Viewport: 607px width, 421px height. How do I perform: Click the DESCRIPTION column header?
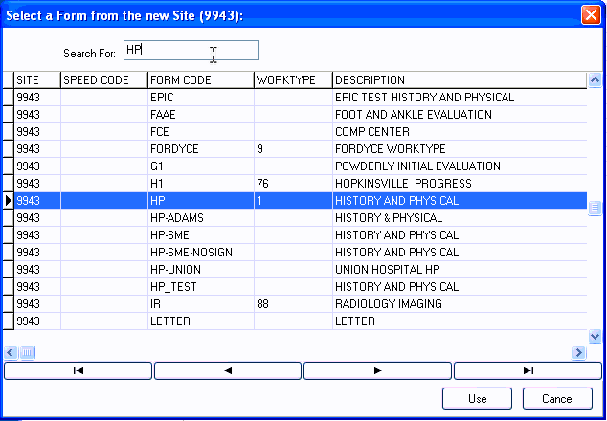[x=460, y=80]
